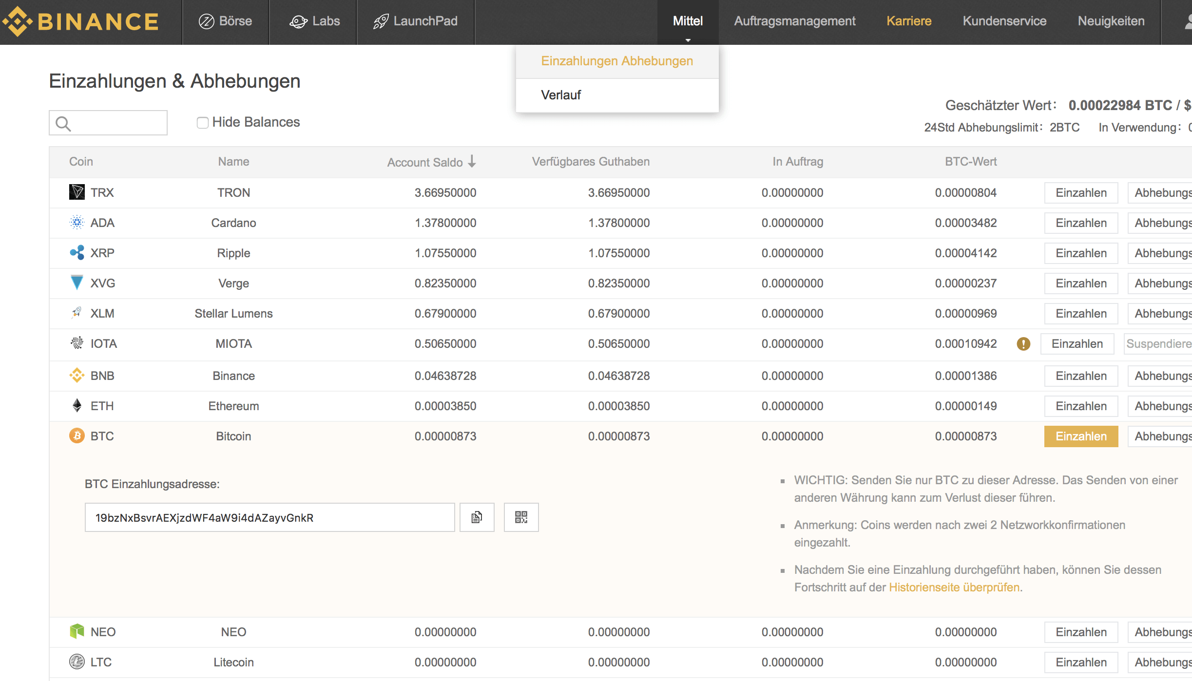The image size is (1192, 681).
Task: Click the Litecoin name cell
Action: (233, 662)
